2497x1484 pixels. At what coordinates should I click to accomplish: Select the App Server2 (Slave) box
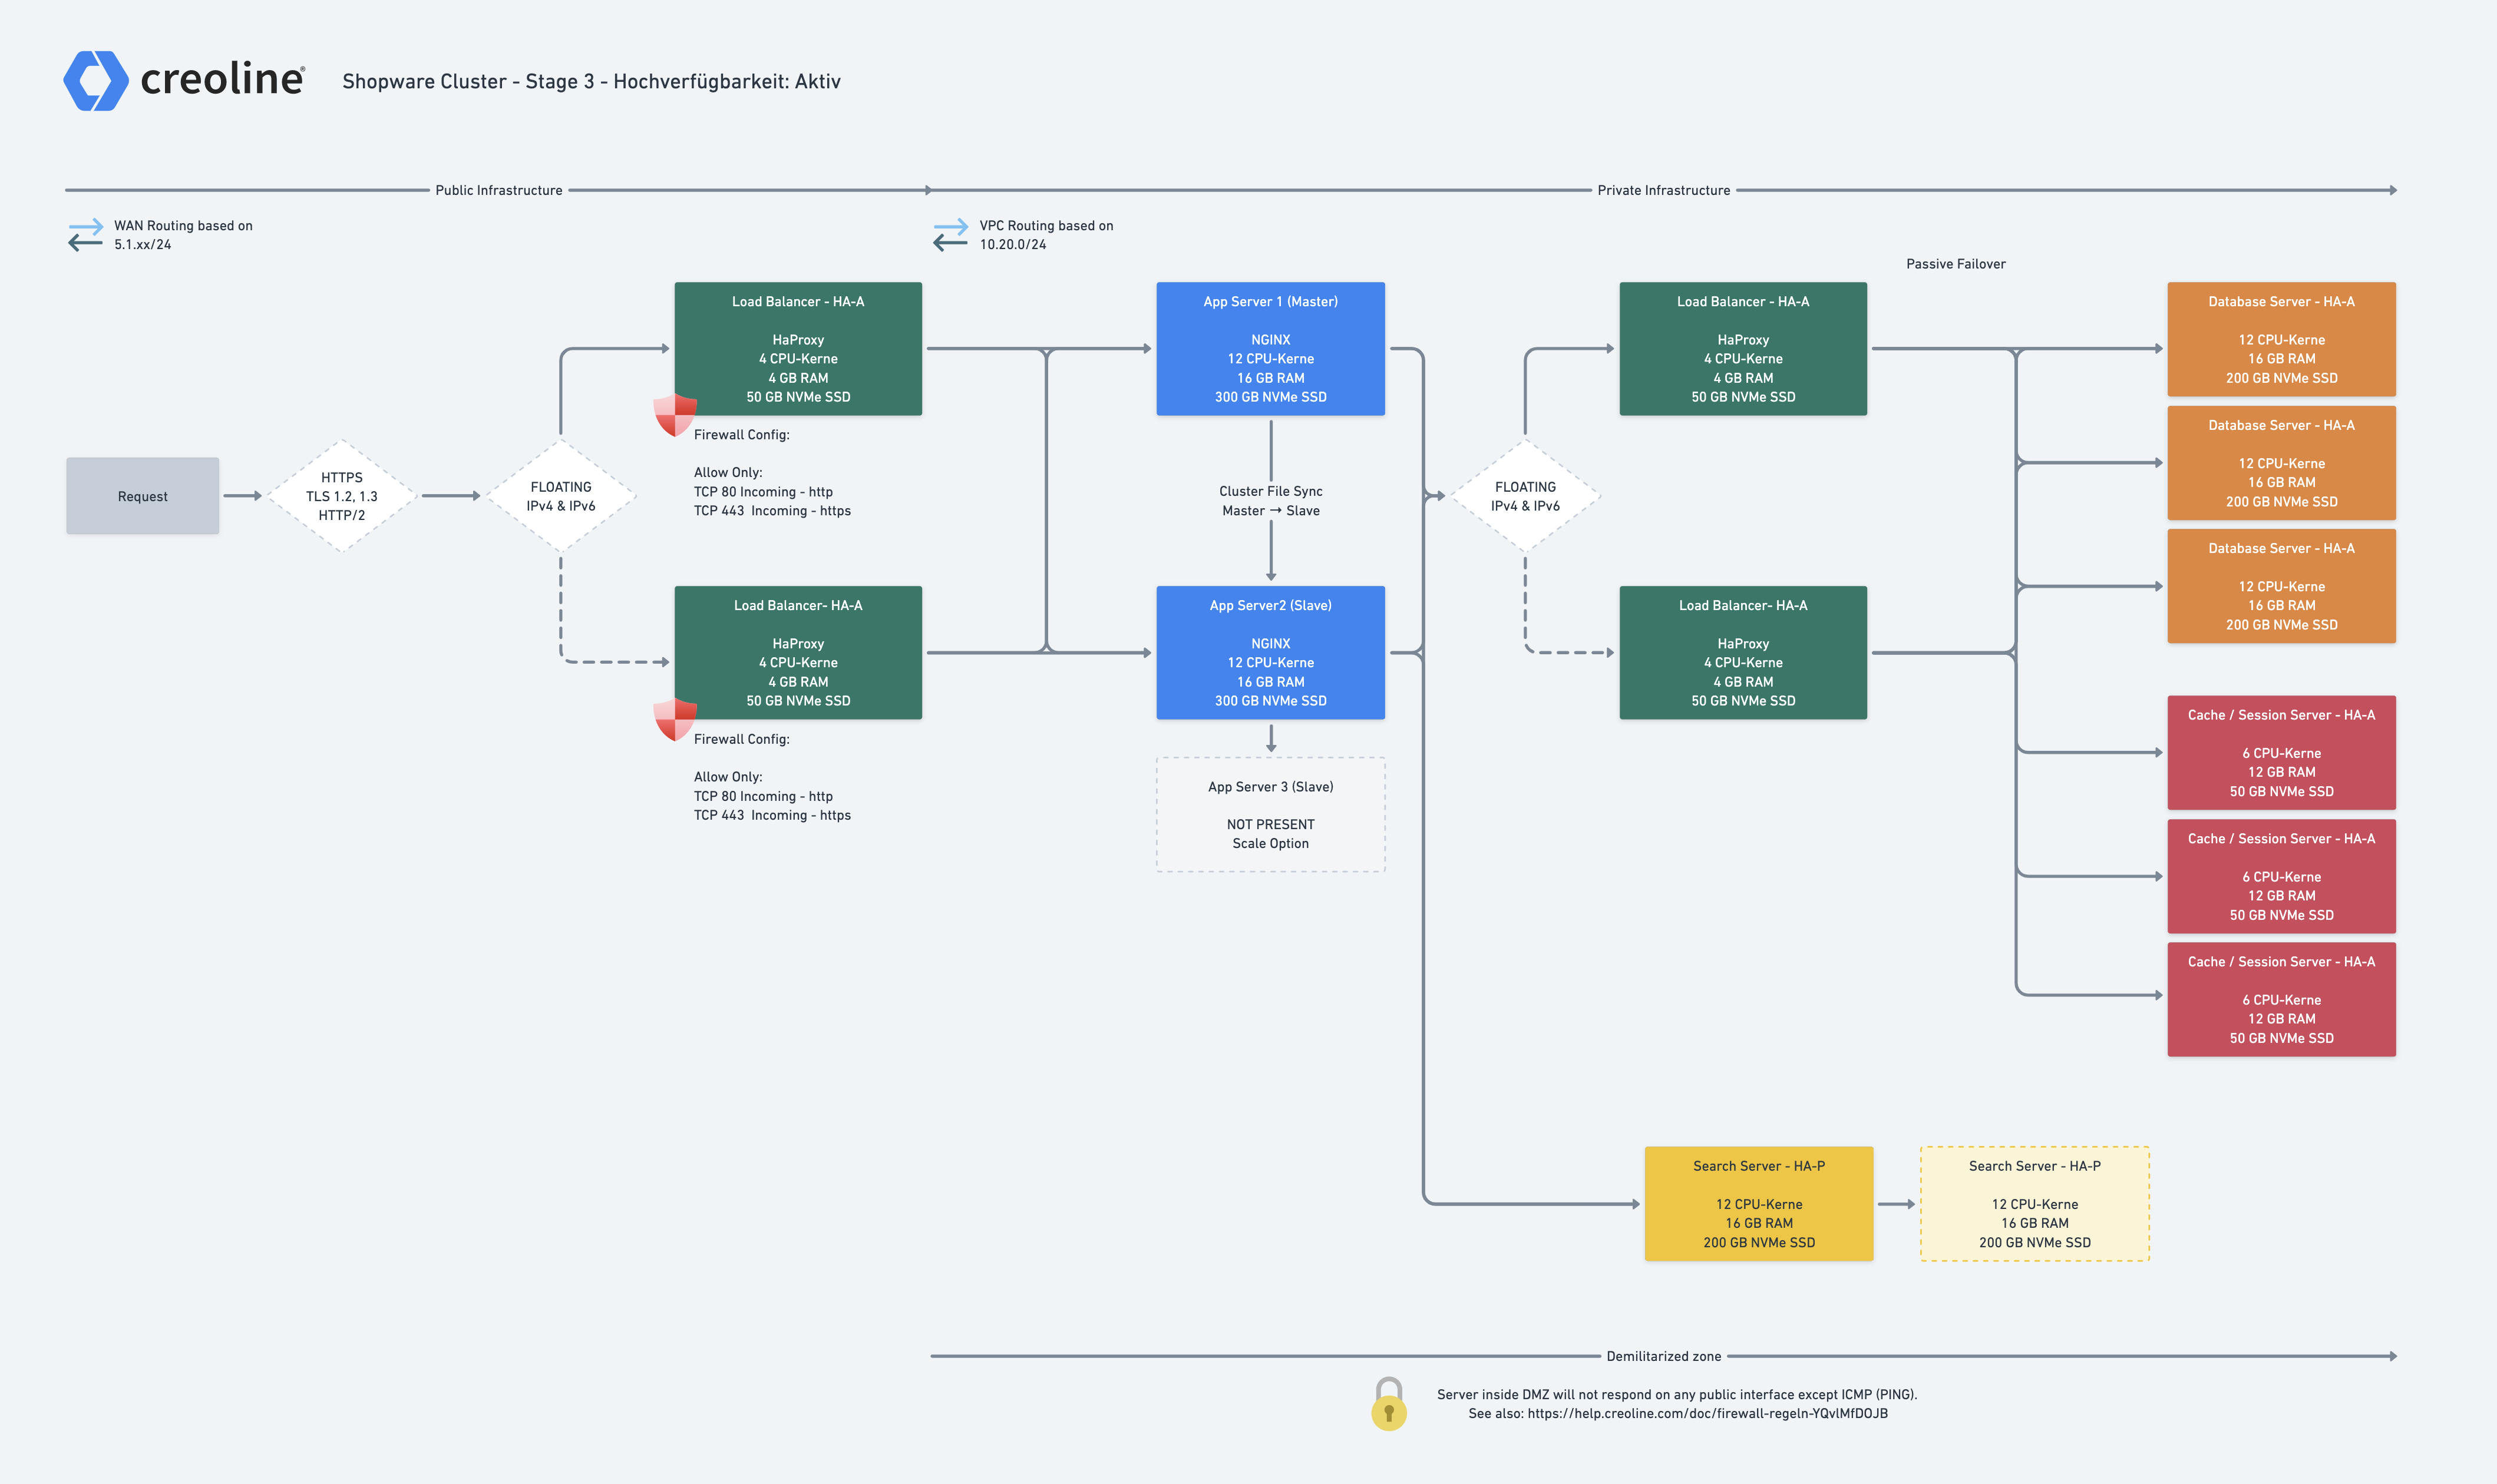[x=1270, y=653]
